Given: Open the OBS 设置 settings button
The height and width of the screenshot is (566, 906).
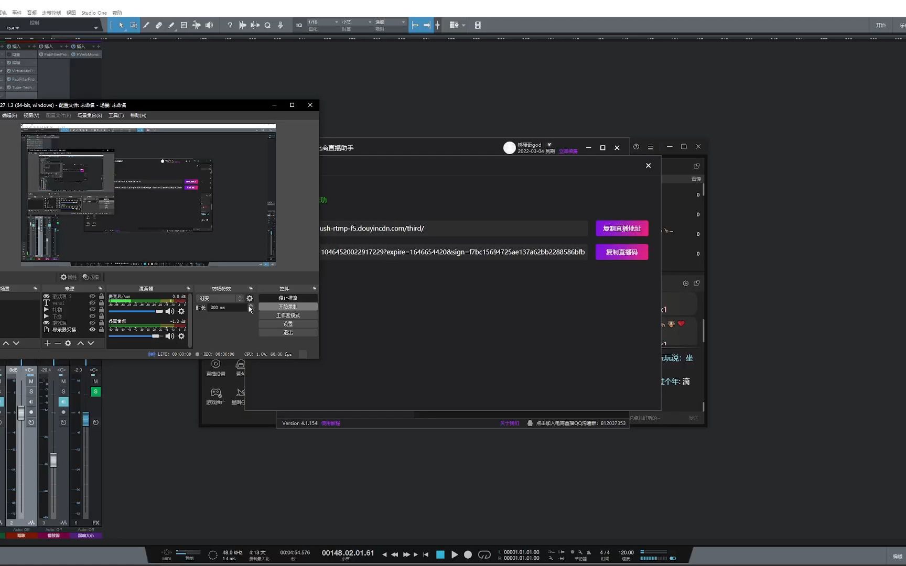Looking at the screenshot, I should click(288, 324).
